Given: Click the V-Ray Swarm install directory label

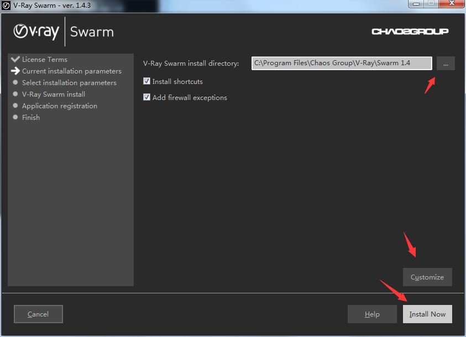Looking at the screenshot, I should click(x=191, y=64).
